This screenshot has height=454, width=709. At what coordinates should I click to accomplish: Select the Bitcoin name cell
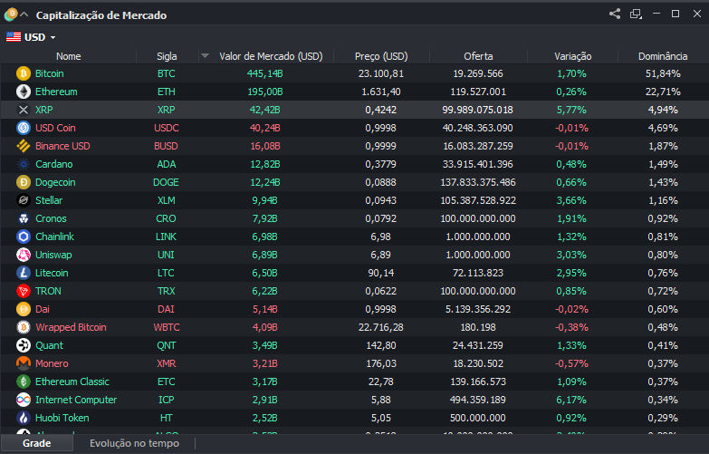pyautogui.click(x=49, y=73)
